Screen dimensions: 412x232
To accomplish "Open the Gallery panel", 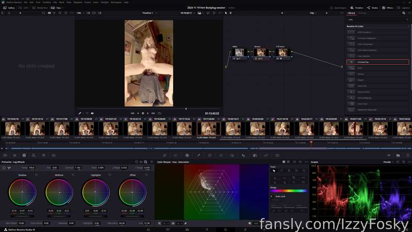I will [9, 8].
